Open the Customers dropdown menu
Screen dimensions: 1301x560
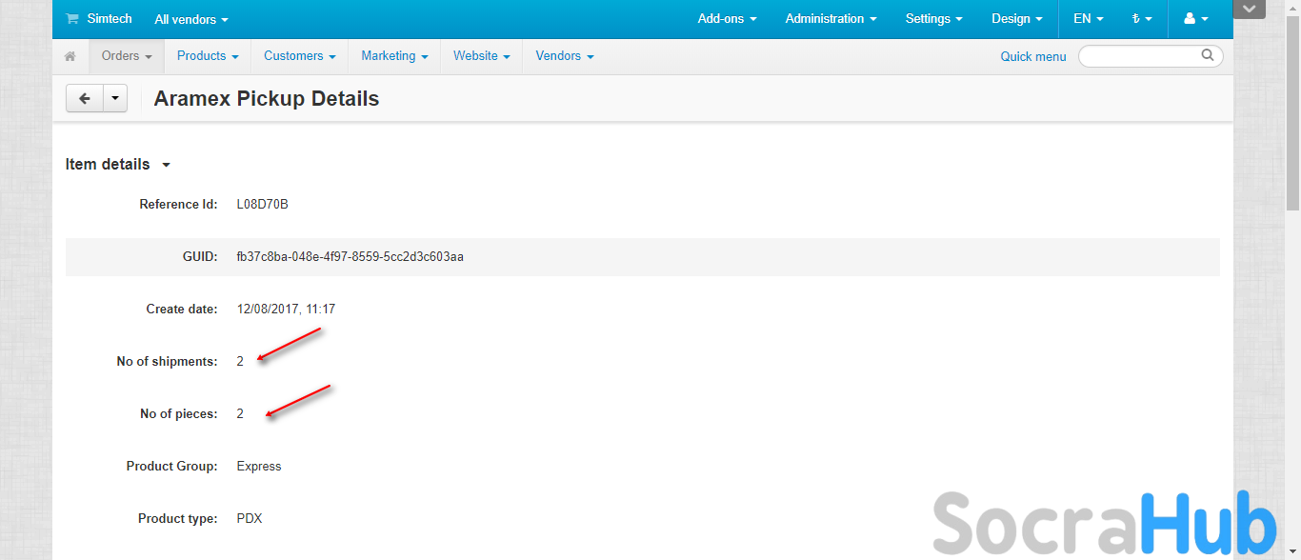point(299,56)
